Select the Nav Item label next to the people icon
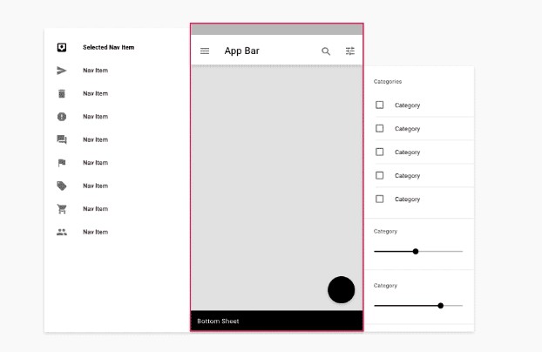 pos(95,232)
